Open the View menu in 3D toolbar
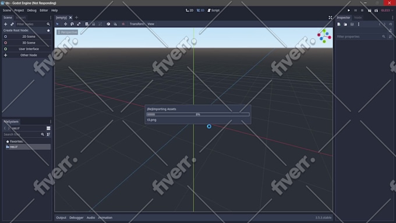Screen dimensions: 396x223 (x=151, y=24)
